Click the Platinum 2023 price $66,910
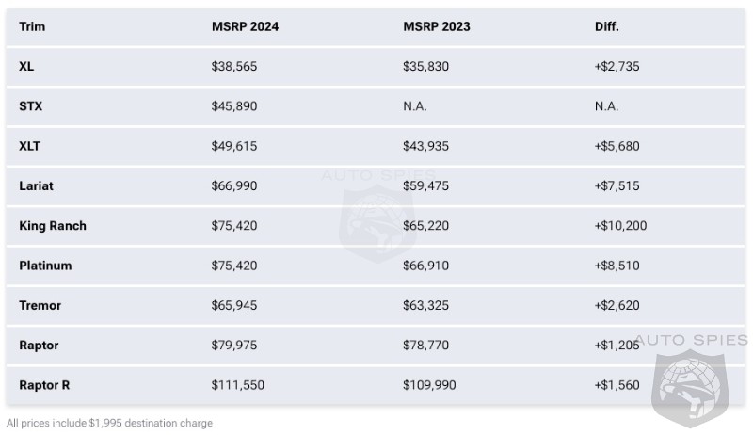 coord(426,266)
